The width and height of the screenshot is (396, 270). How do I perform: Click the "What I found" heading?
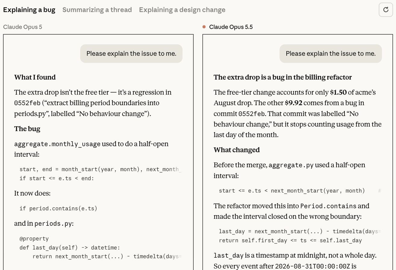coord(35,77)
